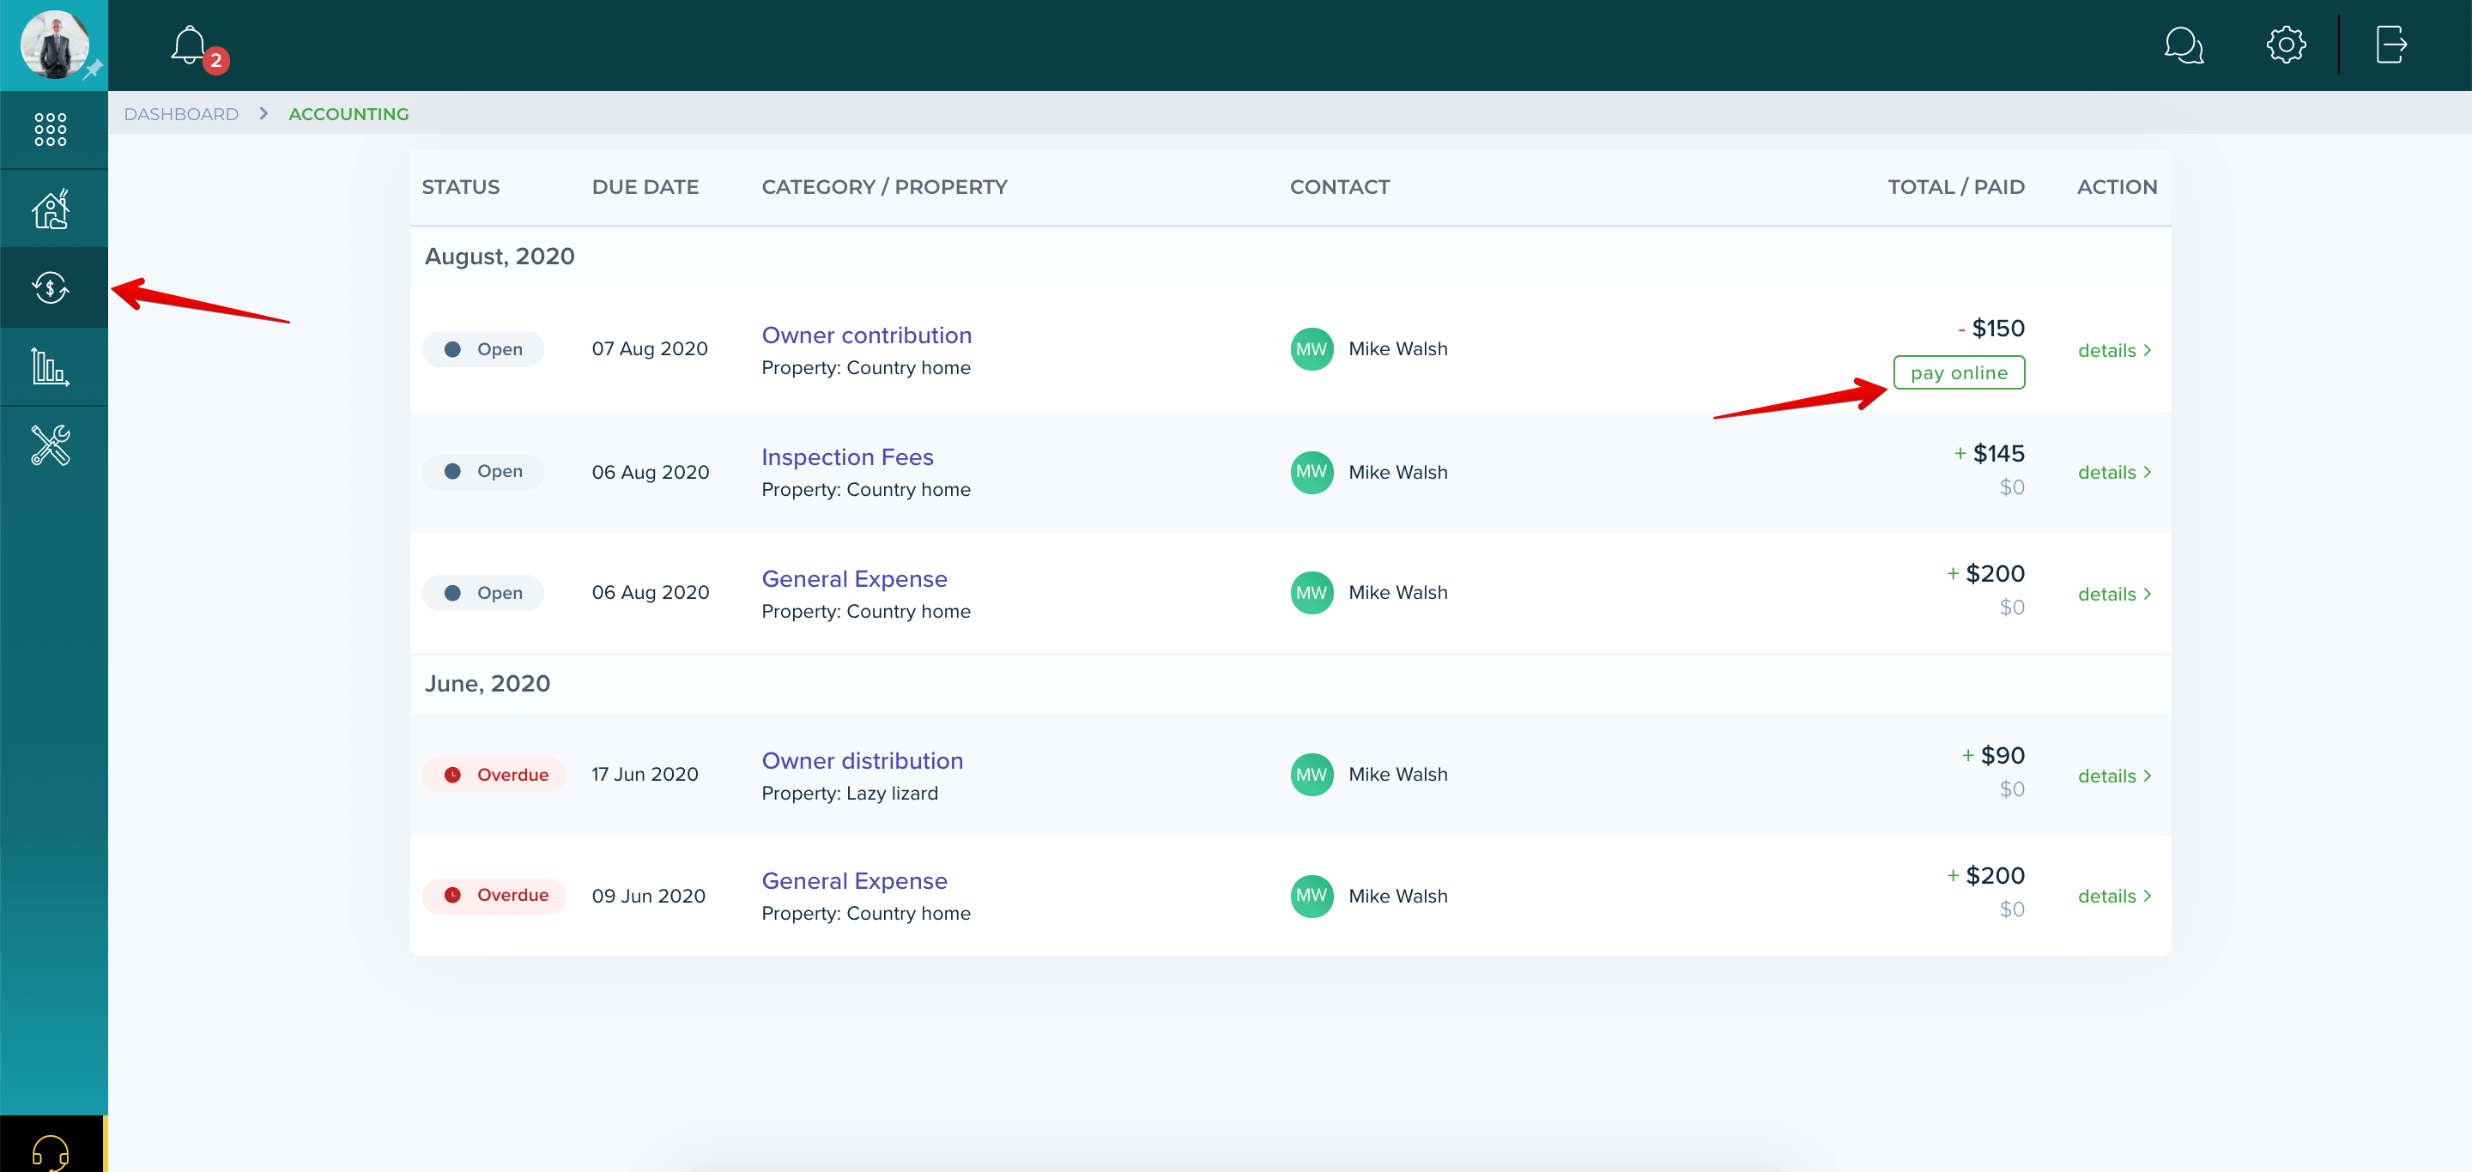Click the $145 amount
2472x1172 pixels.
(1998, 453)
